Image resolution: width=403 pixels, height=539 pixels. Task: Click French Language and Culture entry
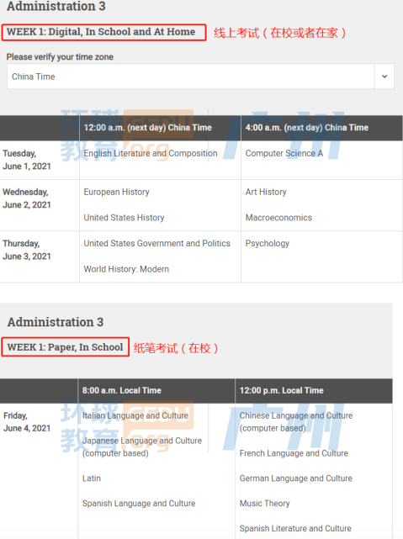tap(294, 453)
